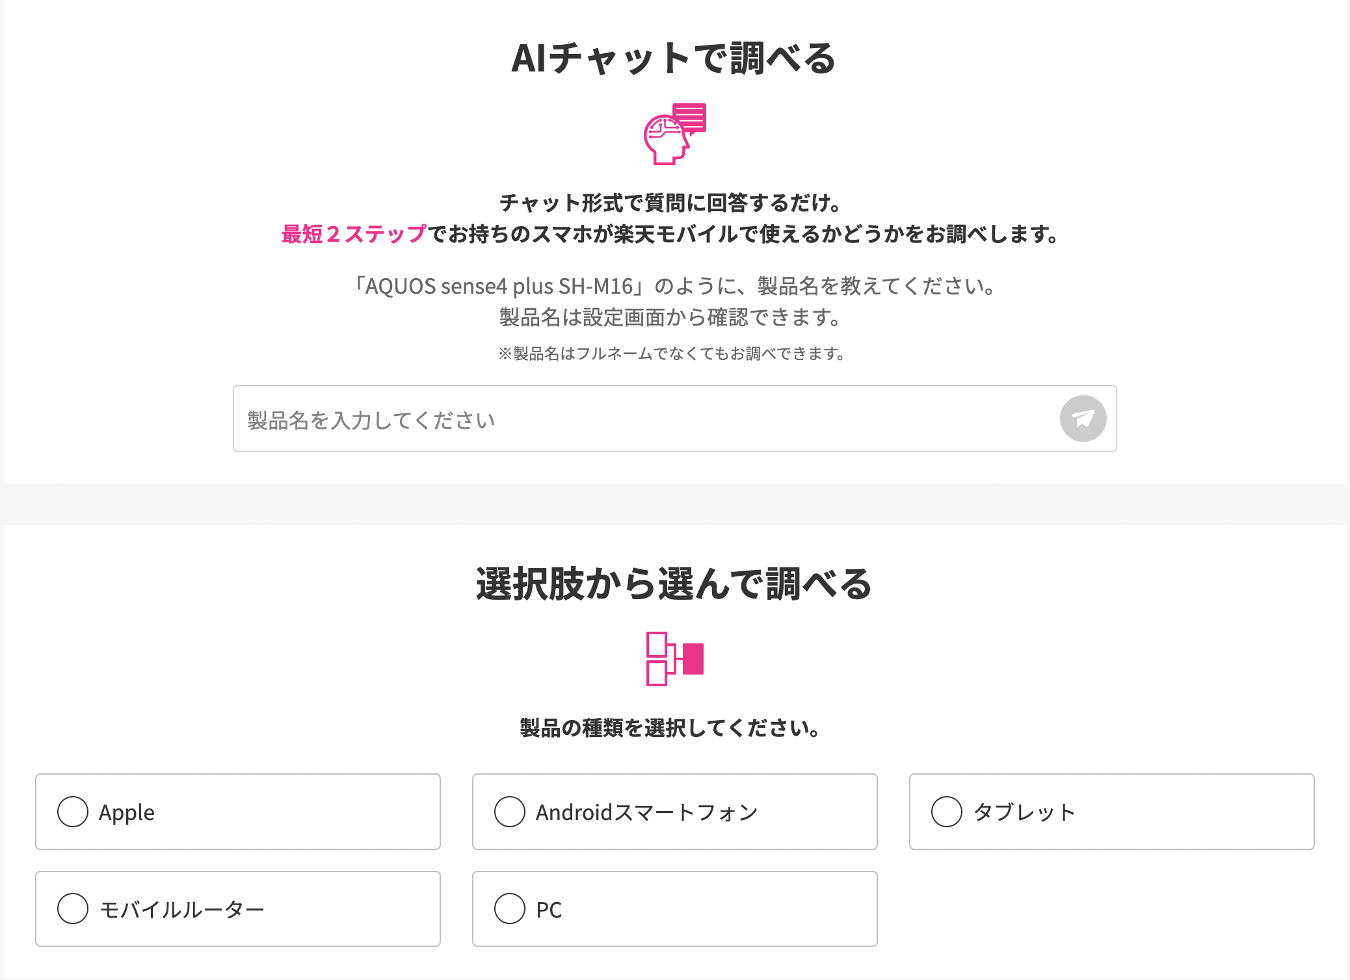Click the pink flowchart selection icon
This screenshot has height=980, width=1350.
pos(674,658)
